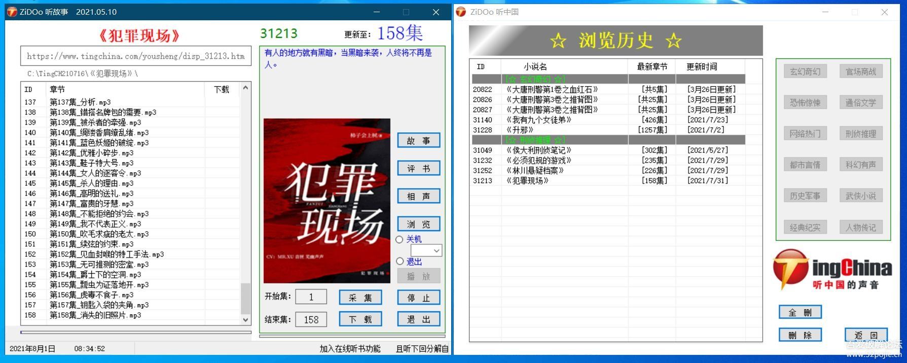The height and width of the screenshot is (363, 907).
Task: Click the 官场商战 genre button
Action: [861, 71]
